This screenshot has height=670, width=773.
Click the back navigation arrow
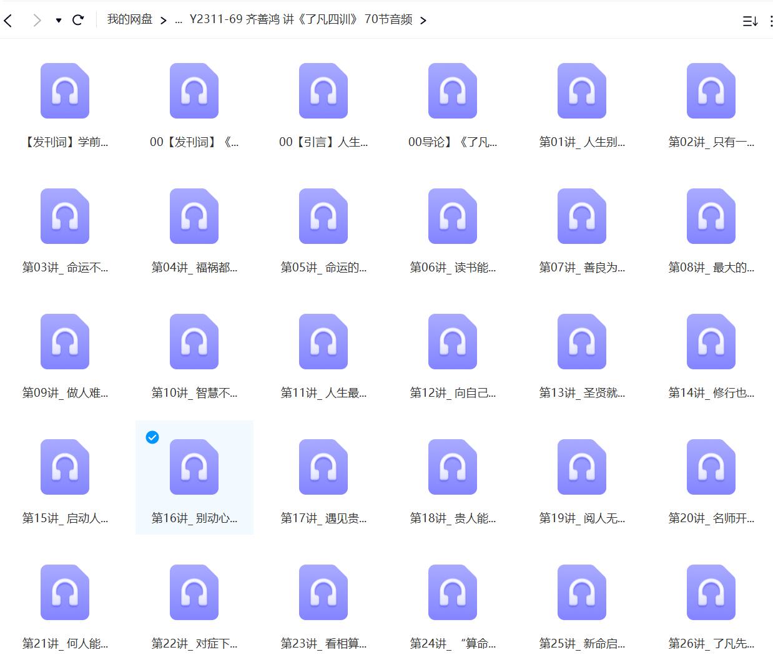[9, 21]
